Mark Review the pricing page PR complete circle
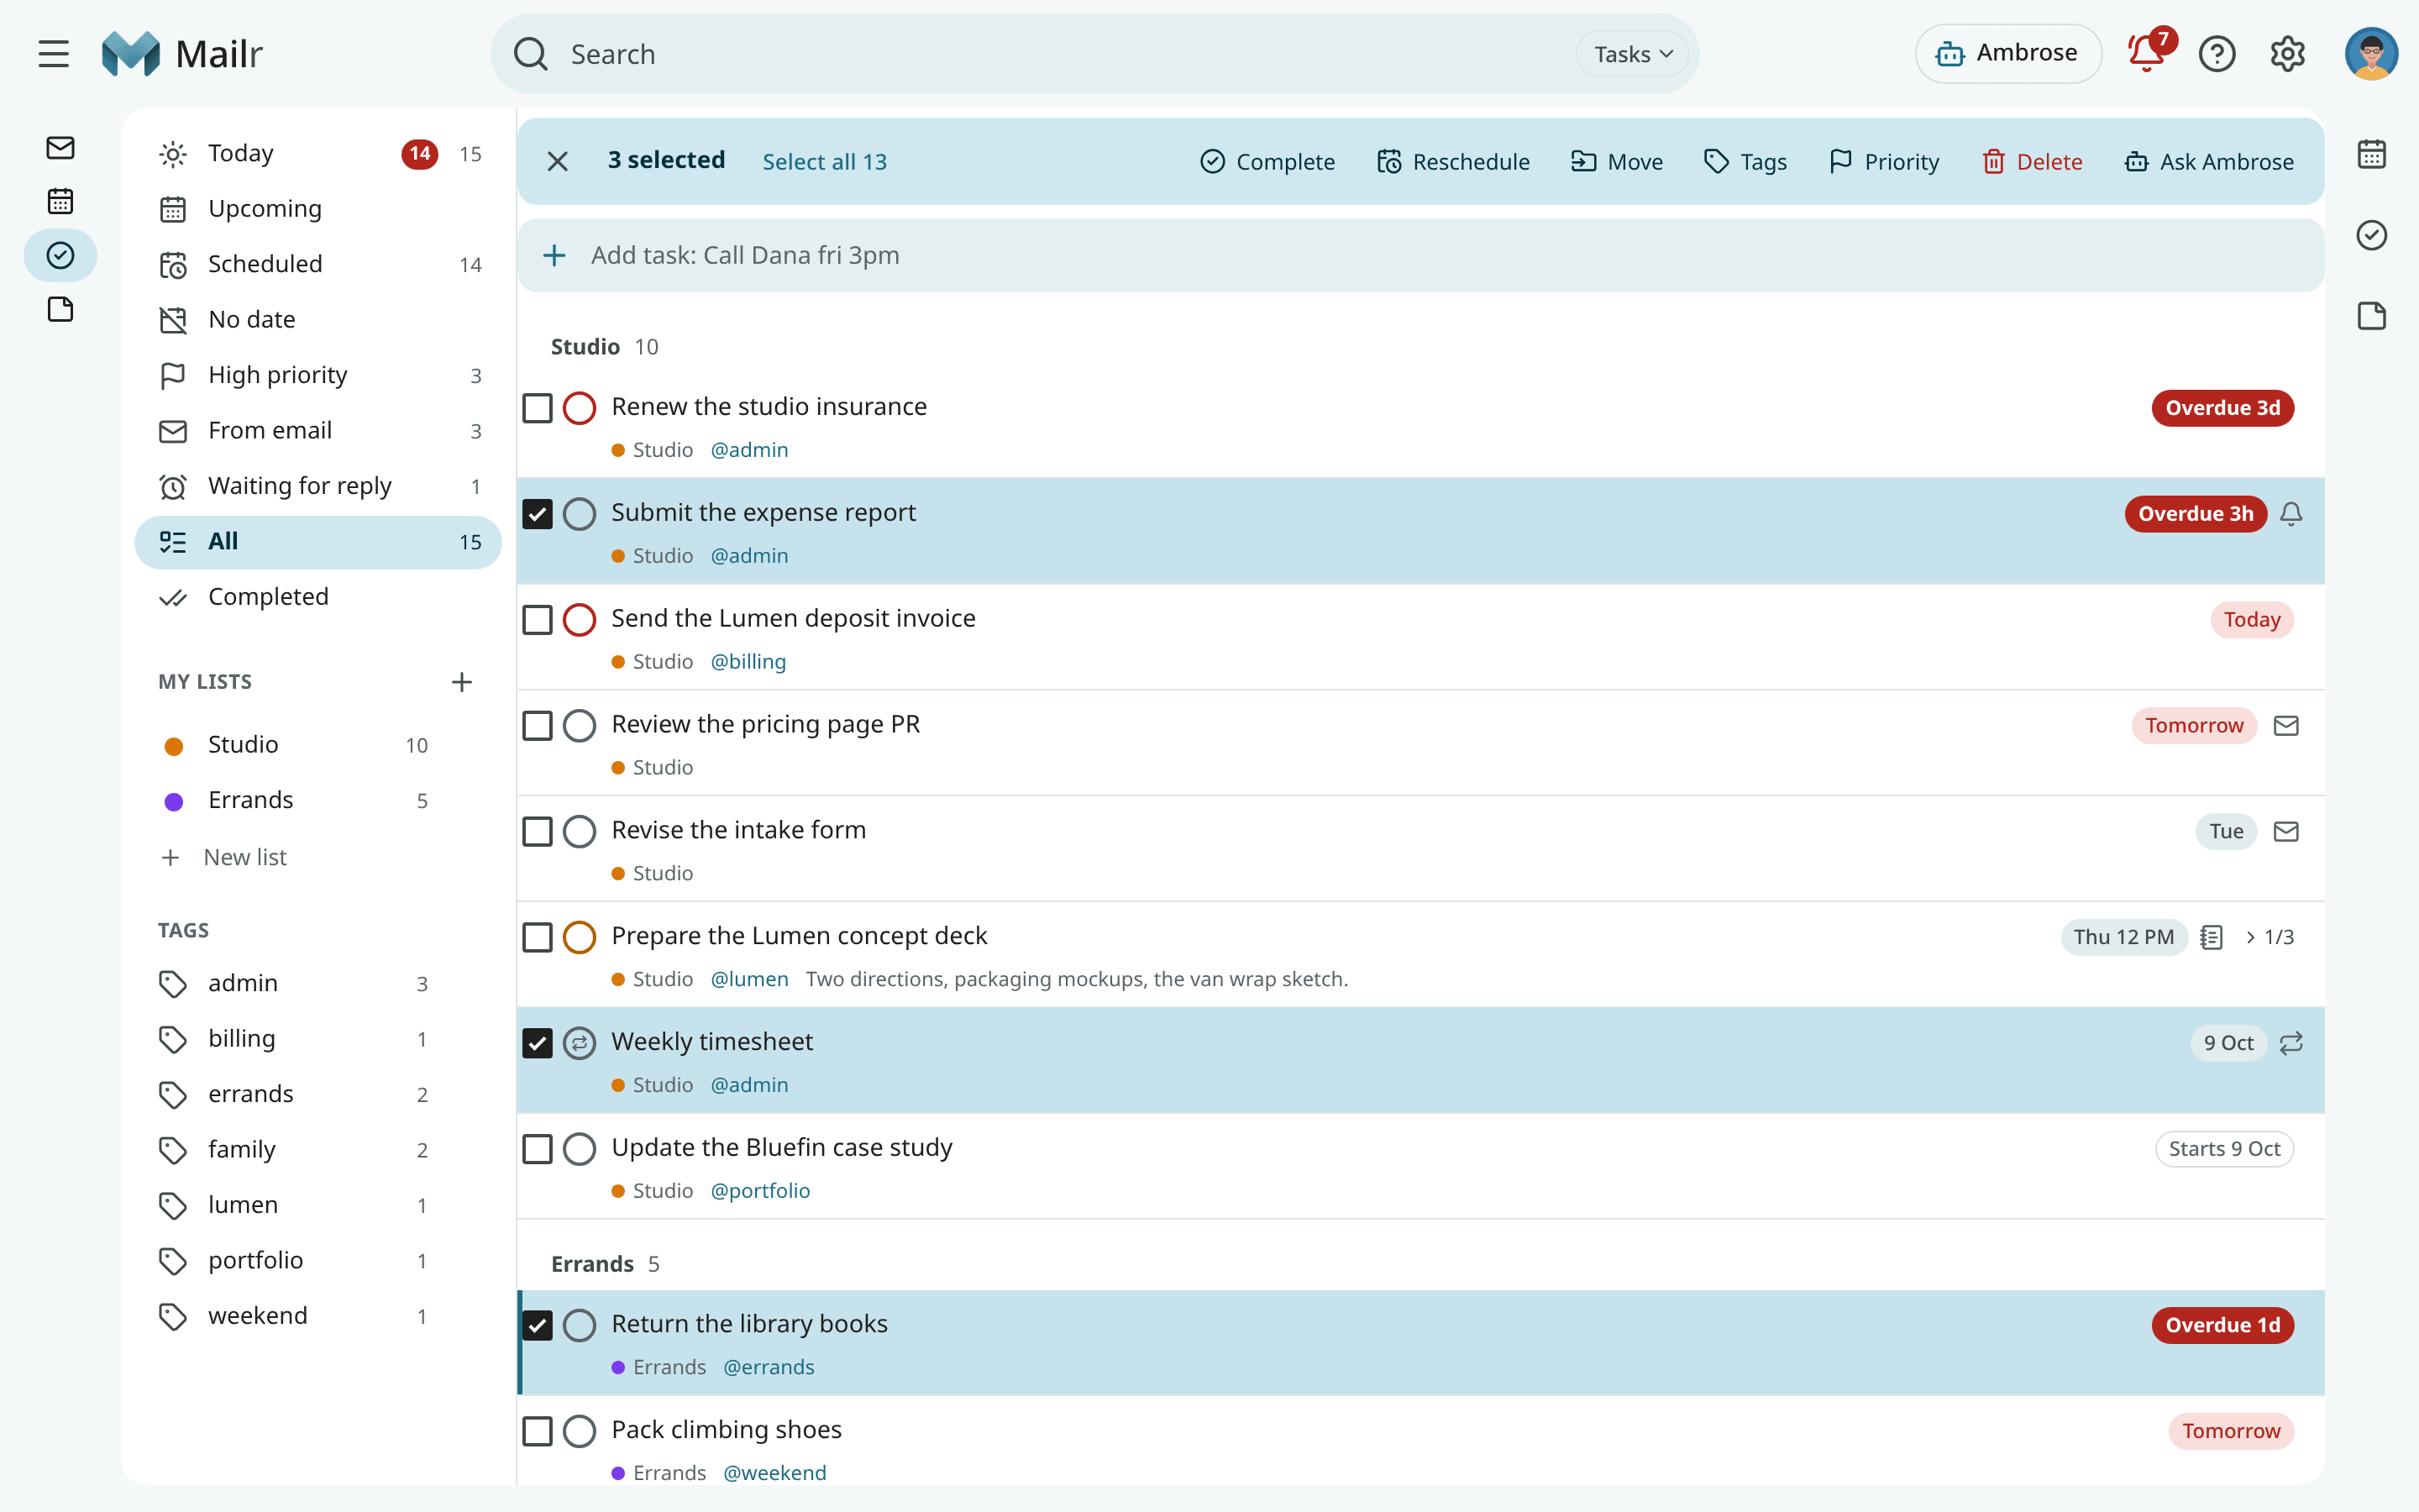 [x=580, y=725]
